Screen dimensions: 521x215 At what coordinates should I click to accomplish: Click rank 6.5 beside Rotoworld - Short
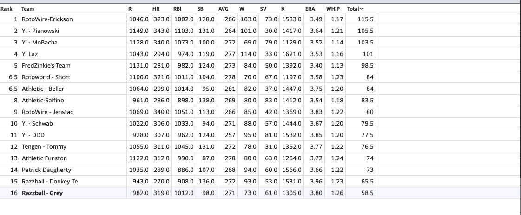(13, 77)
